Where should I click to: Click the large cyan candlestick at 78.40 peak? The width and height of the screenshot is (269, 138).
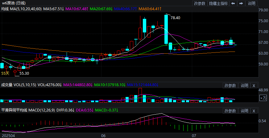(x=166, y=29)
